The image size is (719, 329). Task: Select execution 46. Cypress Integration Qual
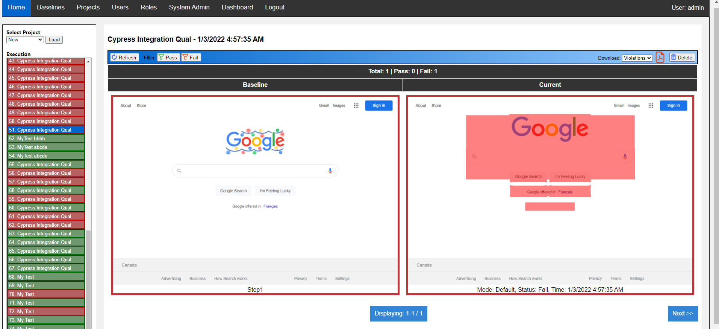46,87
